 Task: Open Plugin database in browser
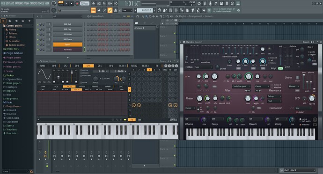[x=15, y=53]
